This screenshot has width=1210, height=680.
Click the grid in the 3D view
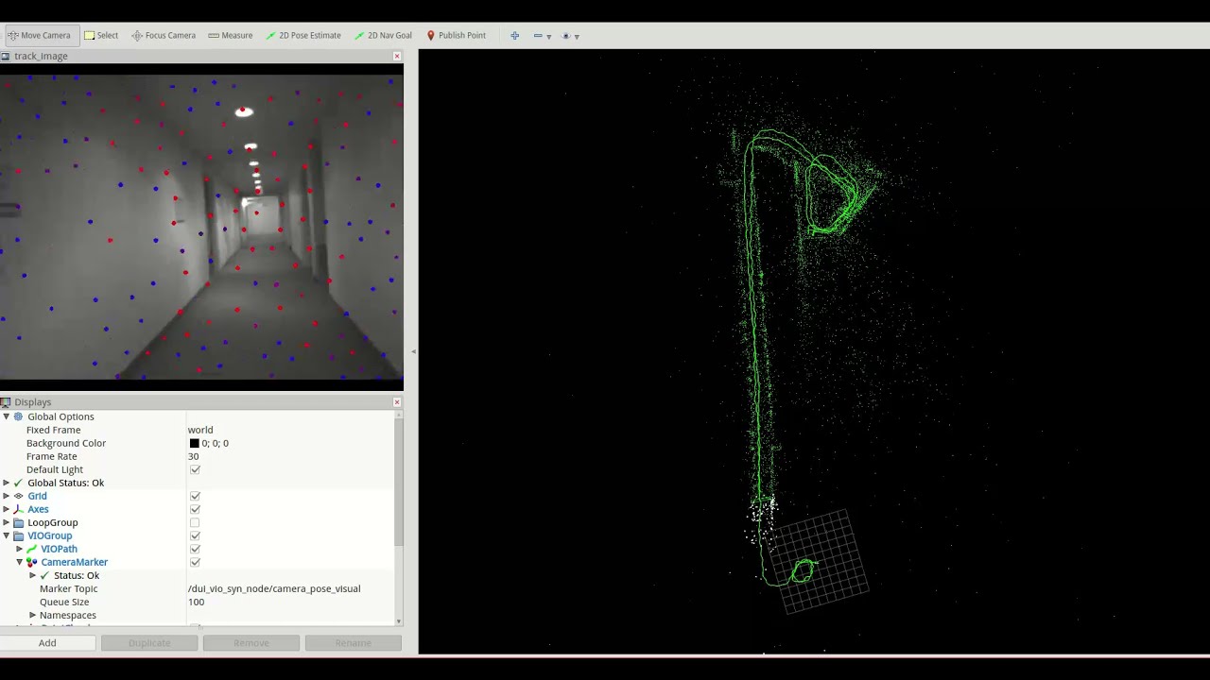click(x=821, y=562)
